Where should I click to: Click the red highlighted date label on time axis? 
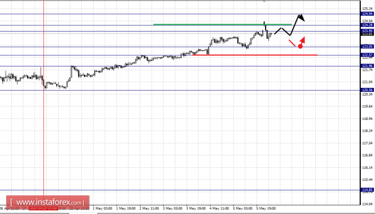43,208
